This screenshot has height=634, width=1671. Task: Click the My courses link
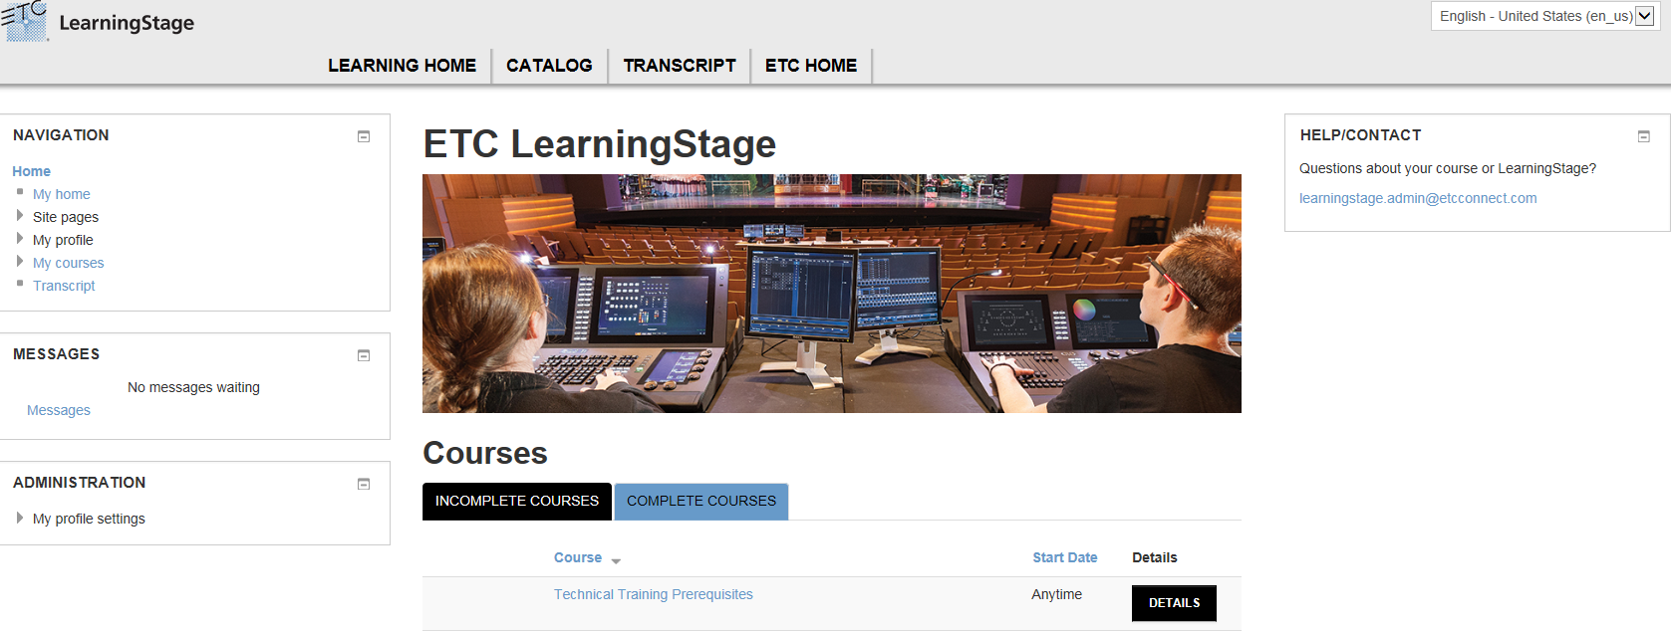click(x=69, y=263)
